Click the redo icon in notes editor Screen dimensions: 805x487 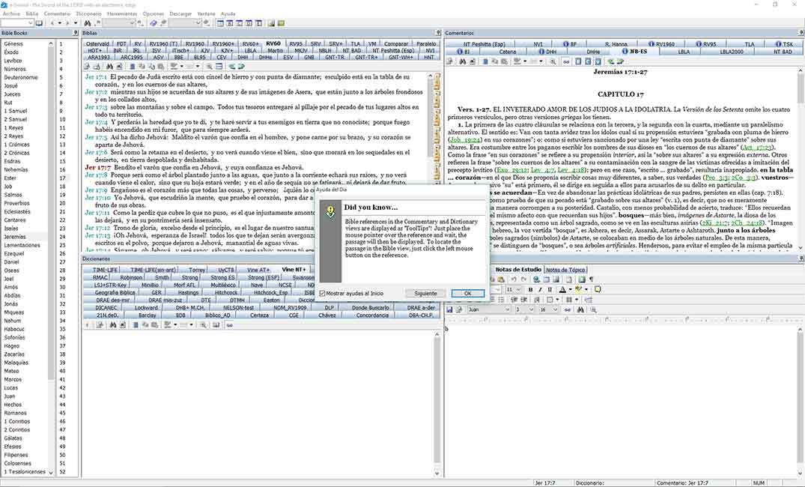(x=523, y=279)
